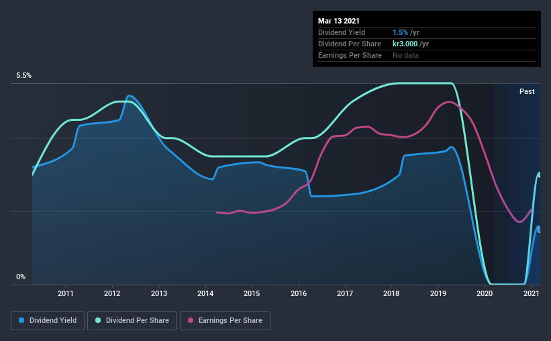Click the 2019 x-axis label
This screenshot has width=551, height=341.
(x=438, y=293)
